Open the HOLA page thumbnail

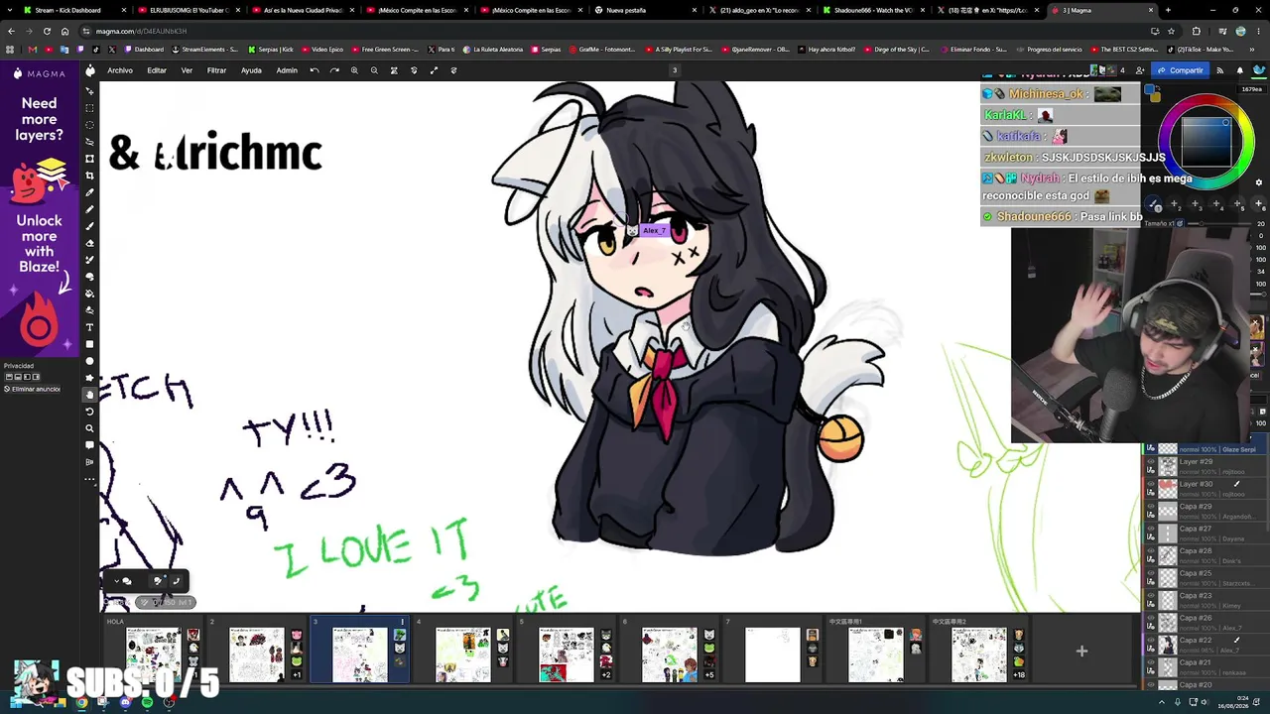coord(154,654)
